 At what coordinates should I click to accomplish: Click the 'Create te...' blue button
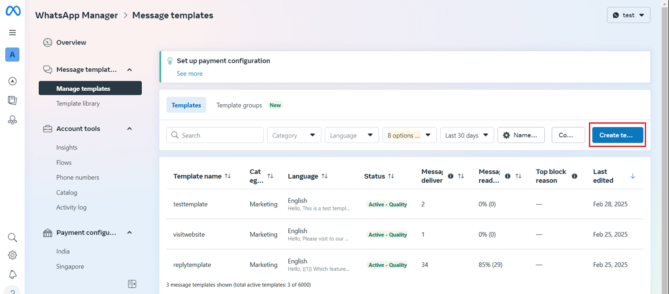[618, 135]
